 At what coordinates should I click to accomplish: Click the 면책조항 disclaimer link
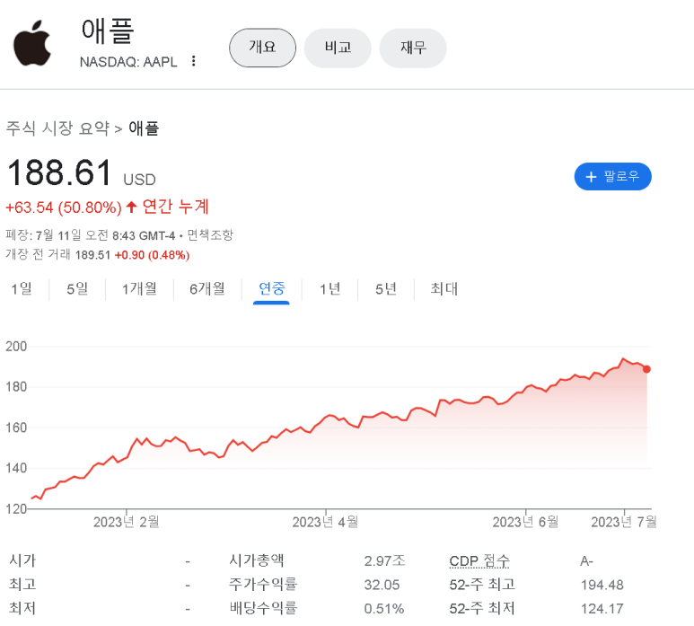pos(210,235)
